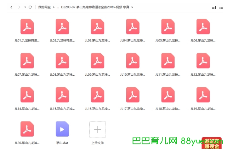Viewport: 227px width, 151px height.
Task: Select the JL03 PDF file icon
Action: tap(97, 27)
